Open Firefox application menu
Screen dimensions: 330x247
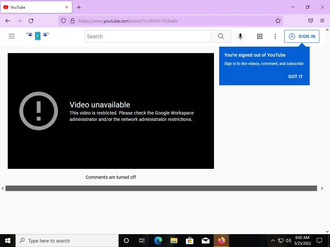point(322,21)
